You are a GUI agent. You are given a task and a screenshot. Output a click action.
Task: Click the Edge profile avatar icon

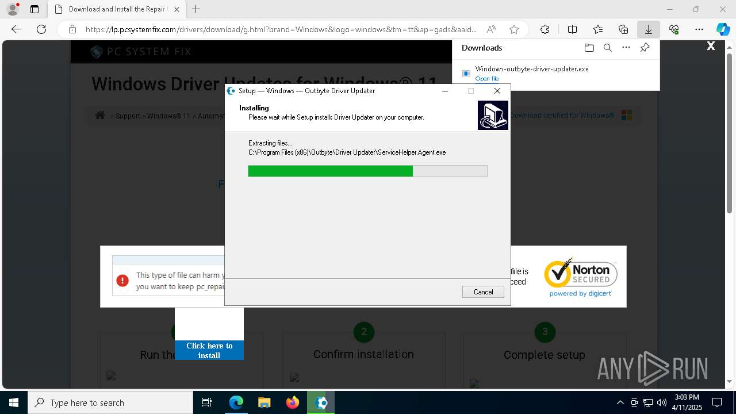tap(13, 9)
